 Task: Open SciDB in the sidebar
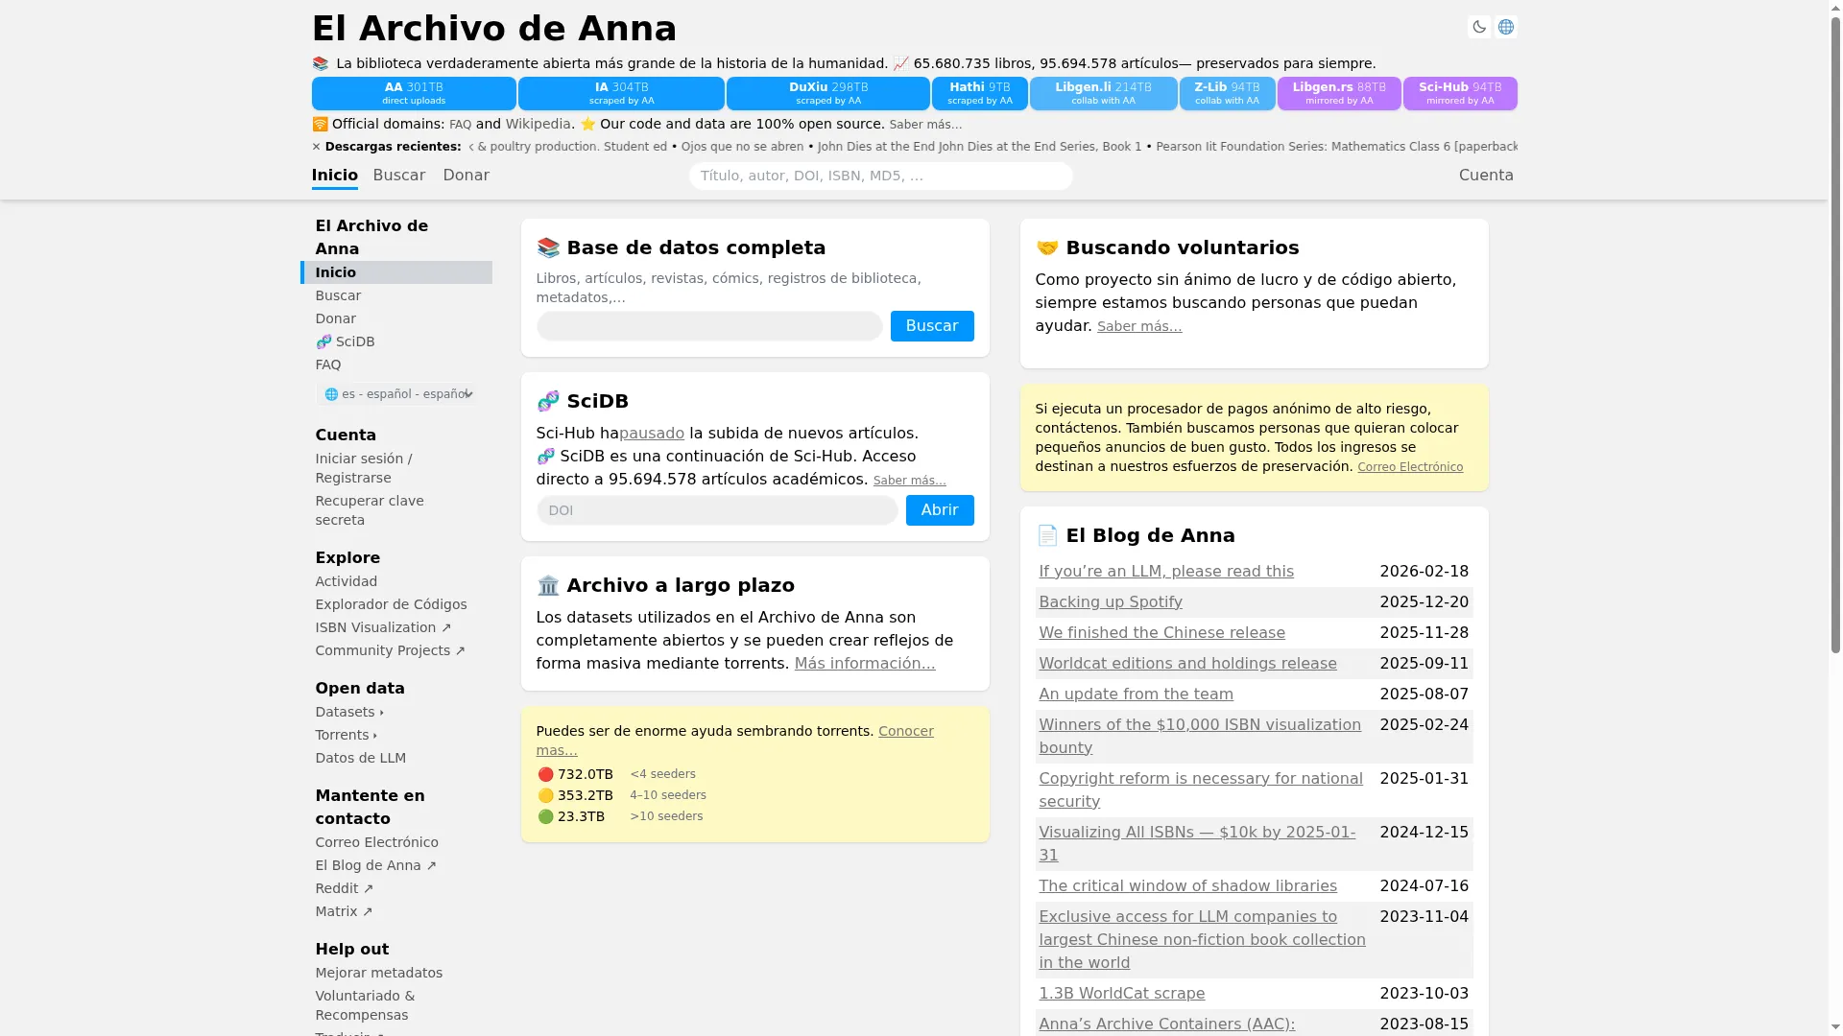click(345, 341)
